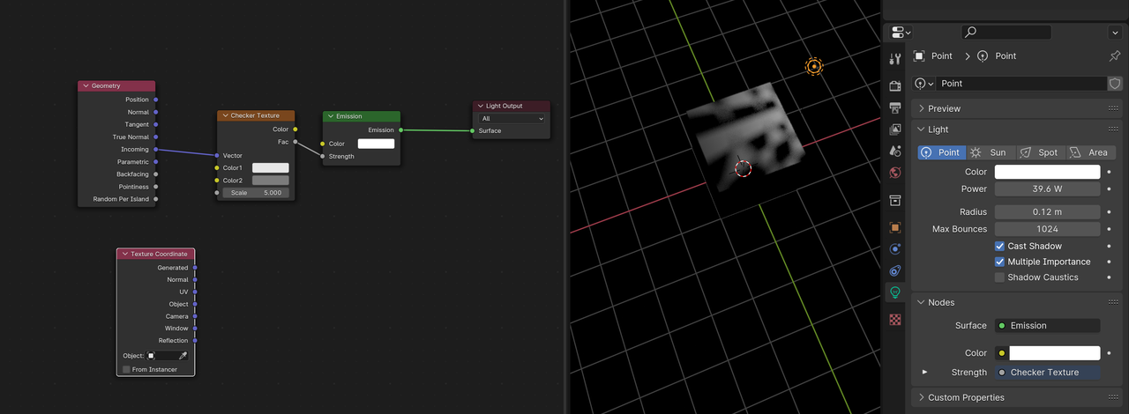Open the Emission node Color swatch
Image resolution: width=1129 pixels, height=414 pixels.
click(x=376, y=144)
